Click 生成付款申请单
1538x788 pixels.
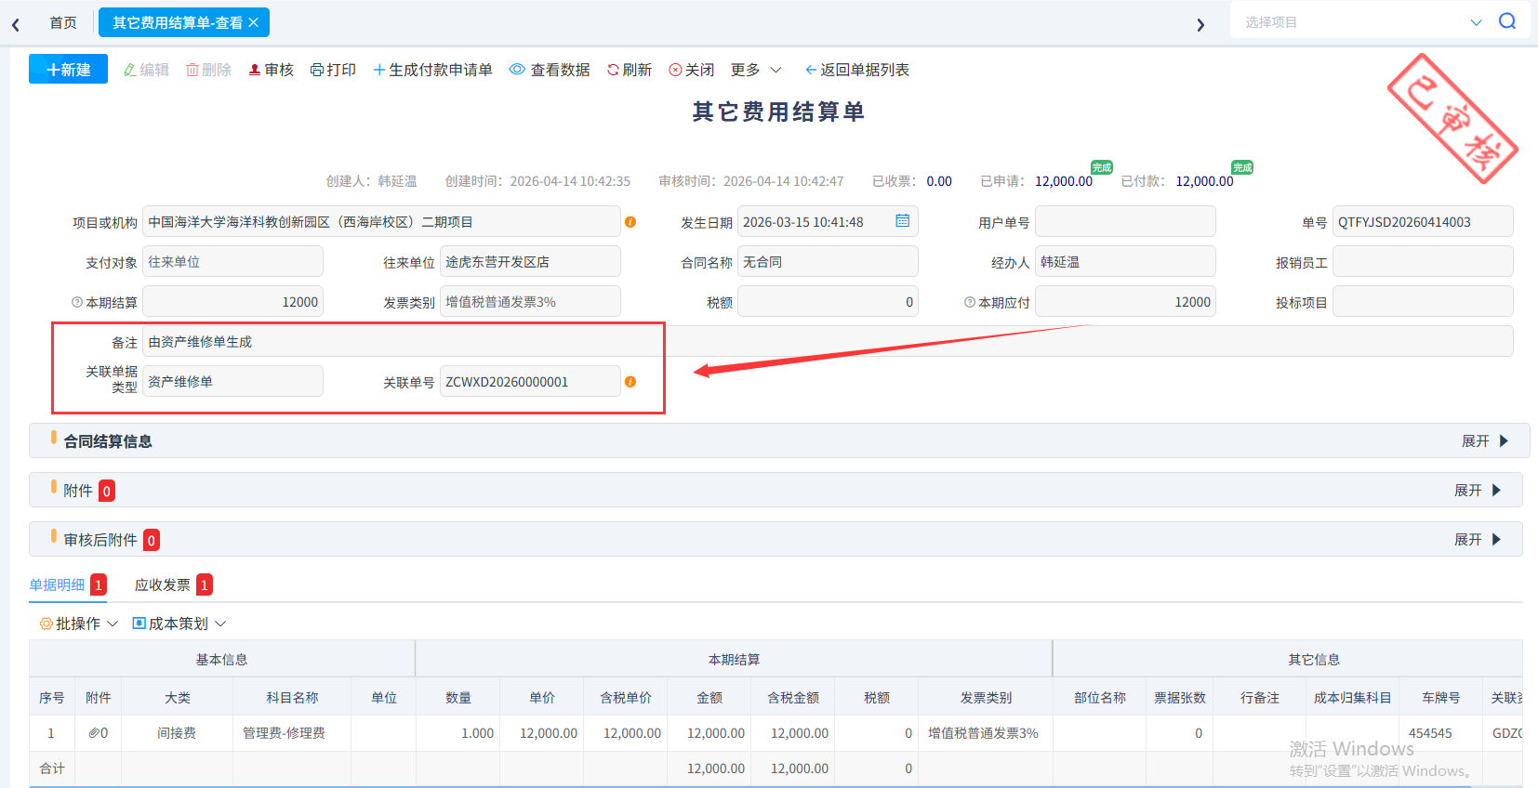point(432,70)
